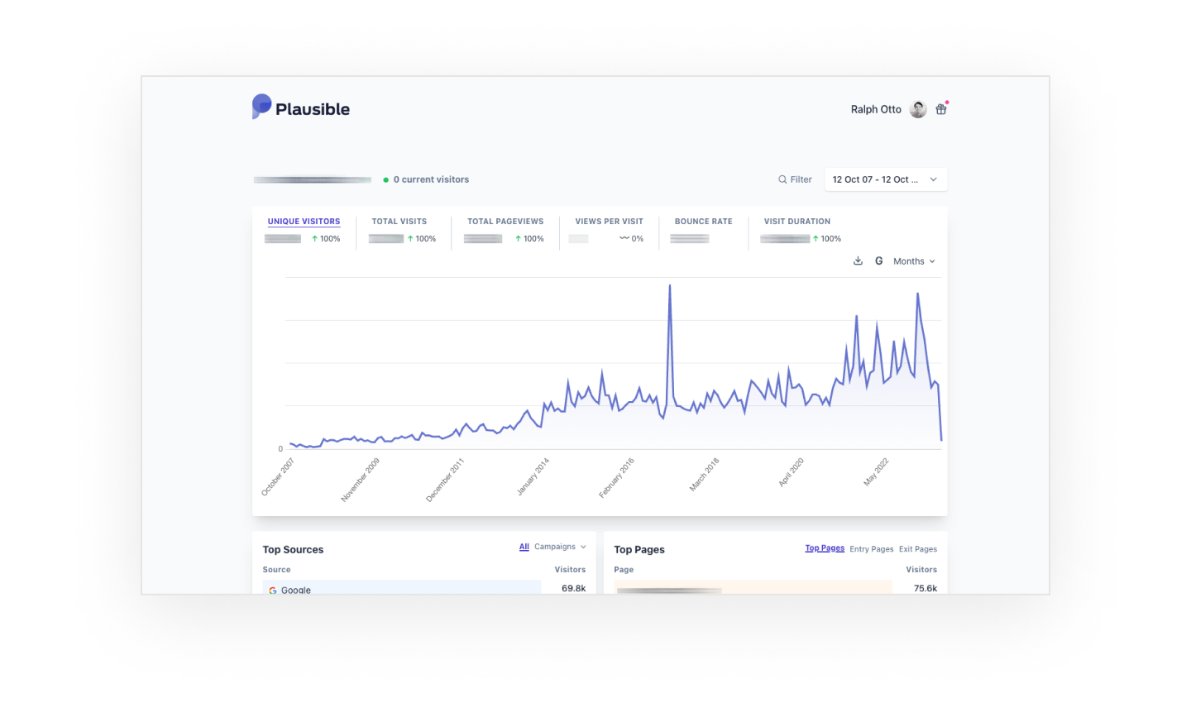The height and width of the screenshot is (703, 1191).
Task: Click the Plausible logo
Action: point(300,108)
